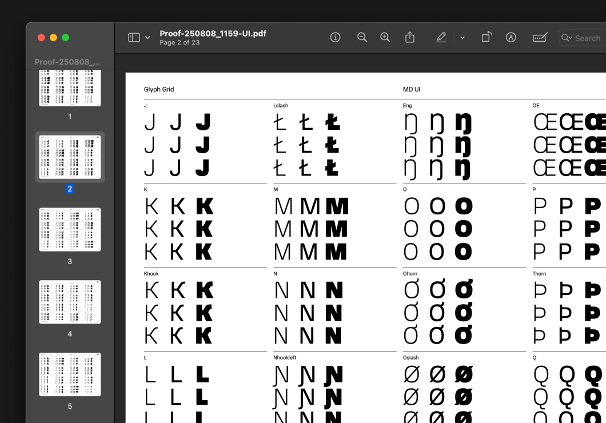Select page 2 thumbnail in sidebar
Screen dimensions: 606x423
point(69,157)
